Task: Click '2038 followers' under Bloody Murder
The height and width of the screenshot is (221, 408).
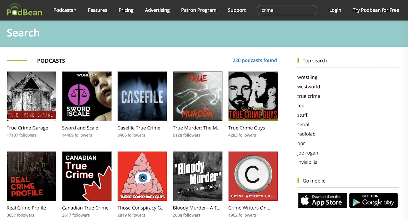Action: coord(186,215)
